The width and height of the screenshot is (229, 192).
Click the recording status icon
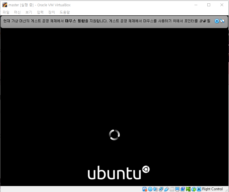(x=183, y=189)
